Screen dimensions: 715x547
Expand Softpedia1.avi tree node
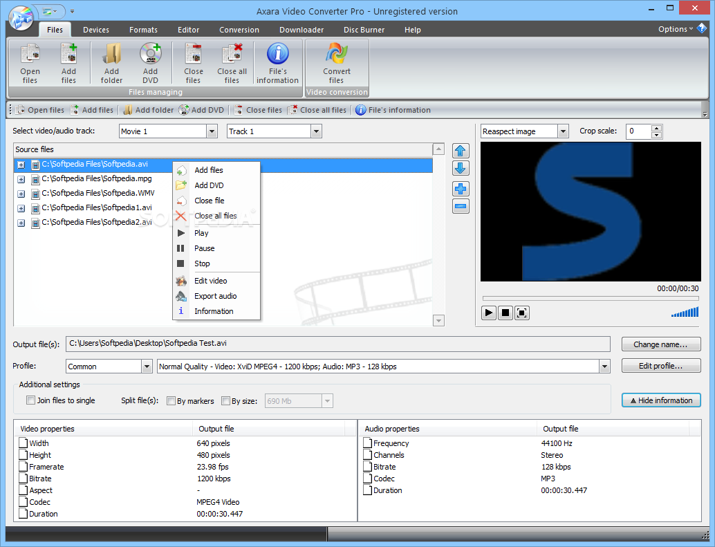coord(21,208)
